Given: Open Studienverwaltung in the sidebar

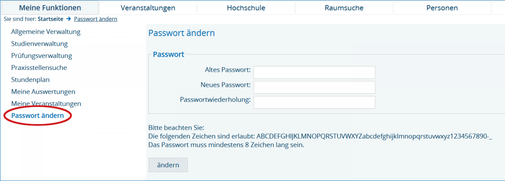Looking at the screenshot, I should tap(39, 43).
